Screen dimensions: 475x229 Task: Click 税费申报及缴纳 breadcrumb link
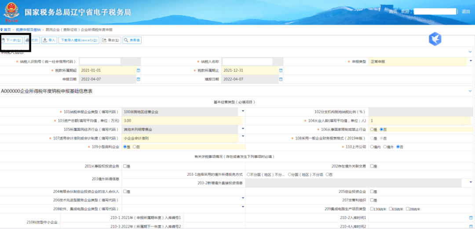(x=28, y=29)
